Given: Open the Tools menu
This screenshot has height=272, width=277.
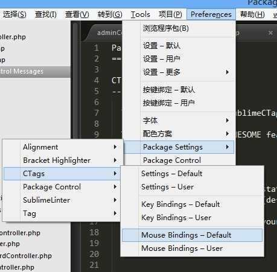Looking at the screenshot, I should coord(140,14).
